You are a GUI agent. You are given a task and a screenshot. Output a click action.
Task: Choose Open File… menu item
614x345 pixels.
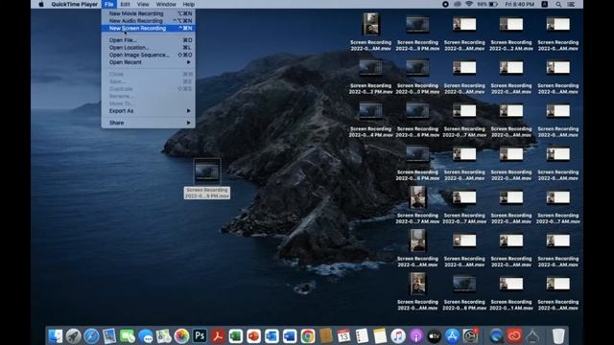point(148,40)
